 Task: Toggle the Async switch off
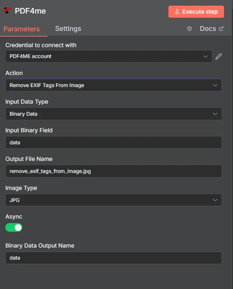click(14, 228)
